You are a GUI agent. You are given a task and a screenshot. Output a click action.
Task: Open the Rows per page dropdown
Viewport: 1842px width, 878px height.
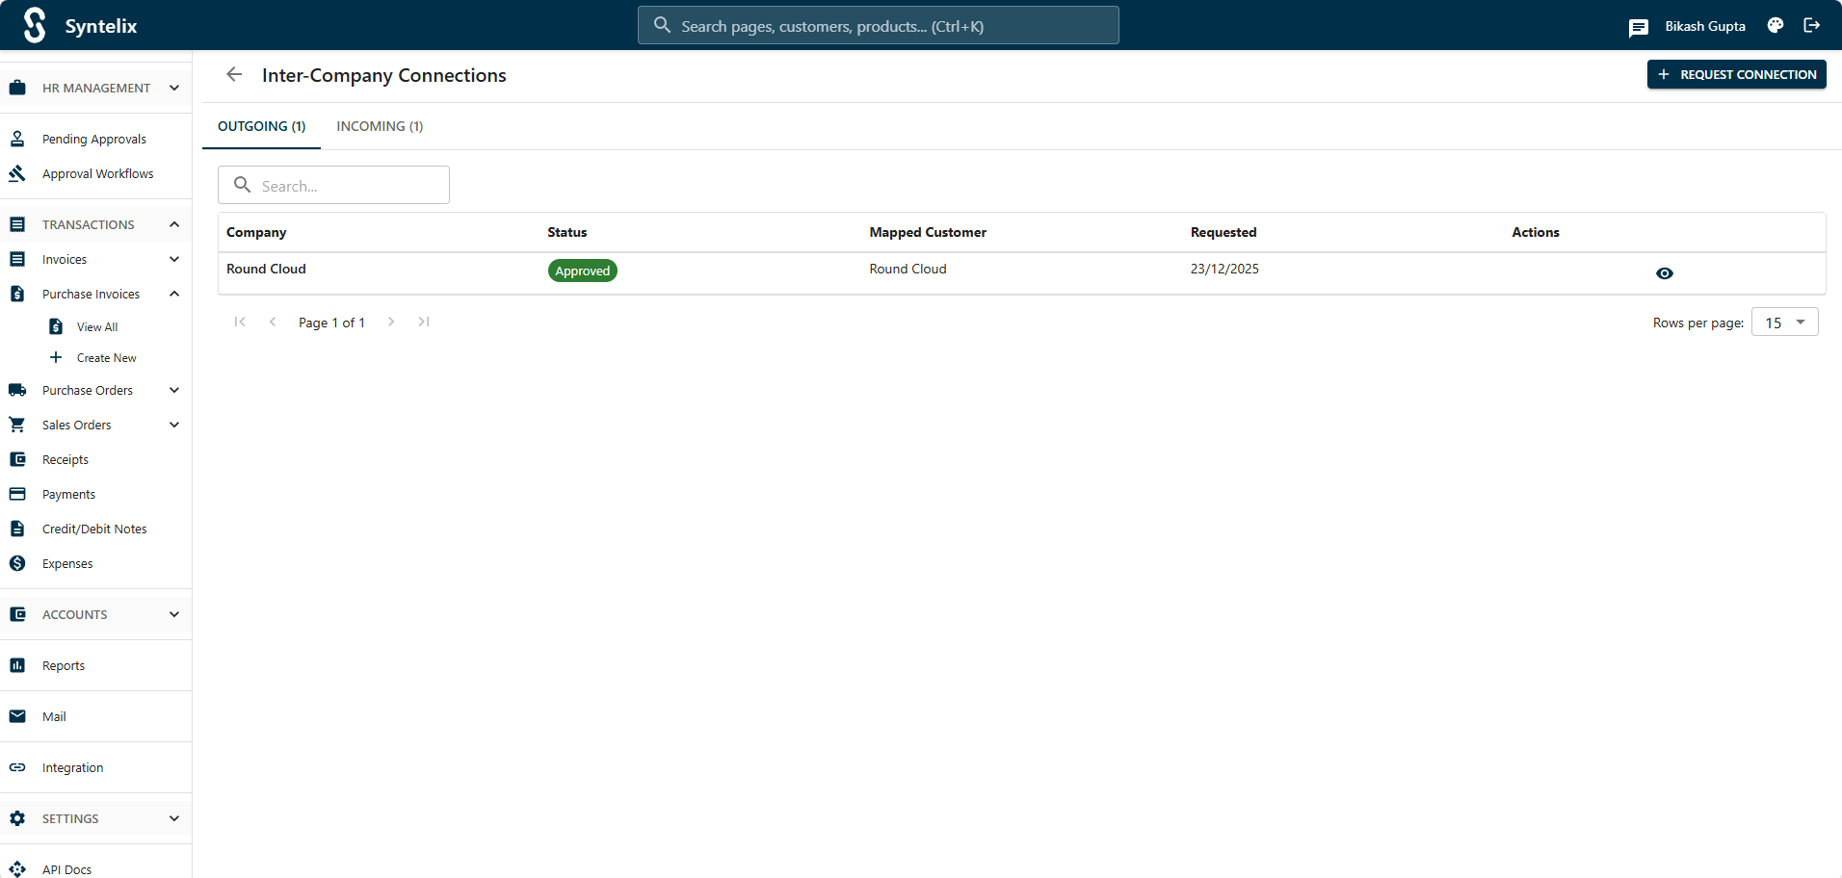(x=1784, y=322)
